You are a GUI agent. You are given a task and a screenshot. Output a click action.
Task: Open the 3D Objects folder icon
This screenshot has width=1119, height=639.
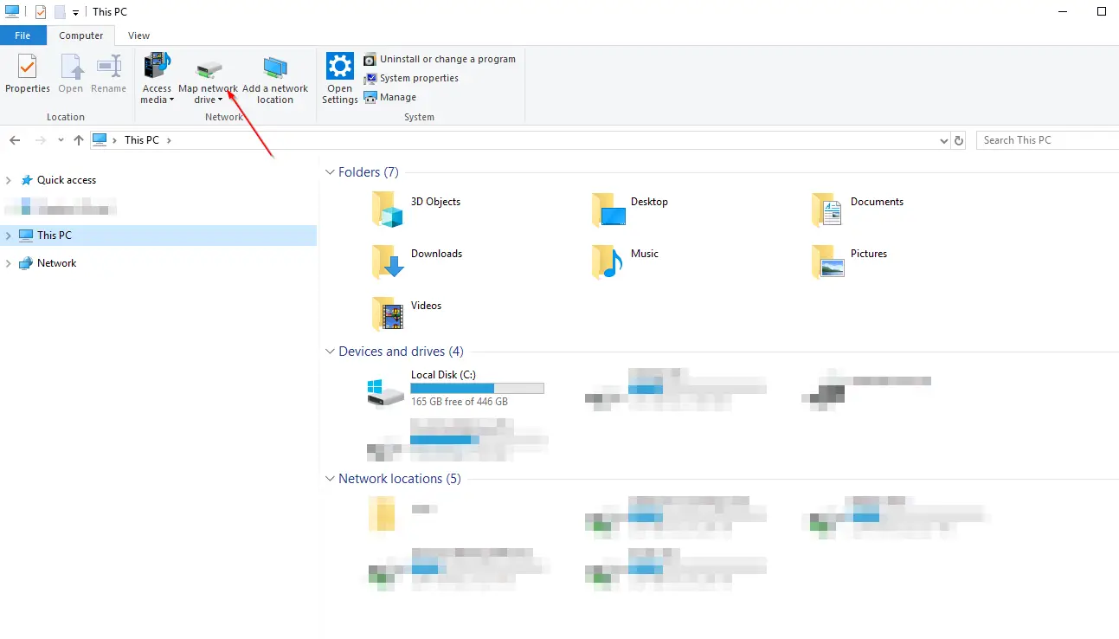tap(387, 210)
